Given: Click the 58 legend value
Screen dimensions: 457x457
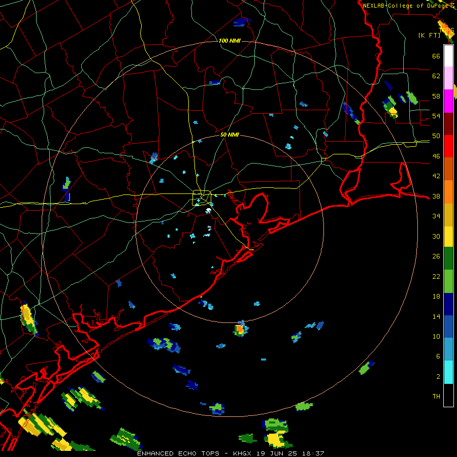Looking at the screenshot, I should click(436, 96).
